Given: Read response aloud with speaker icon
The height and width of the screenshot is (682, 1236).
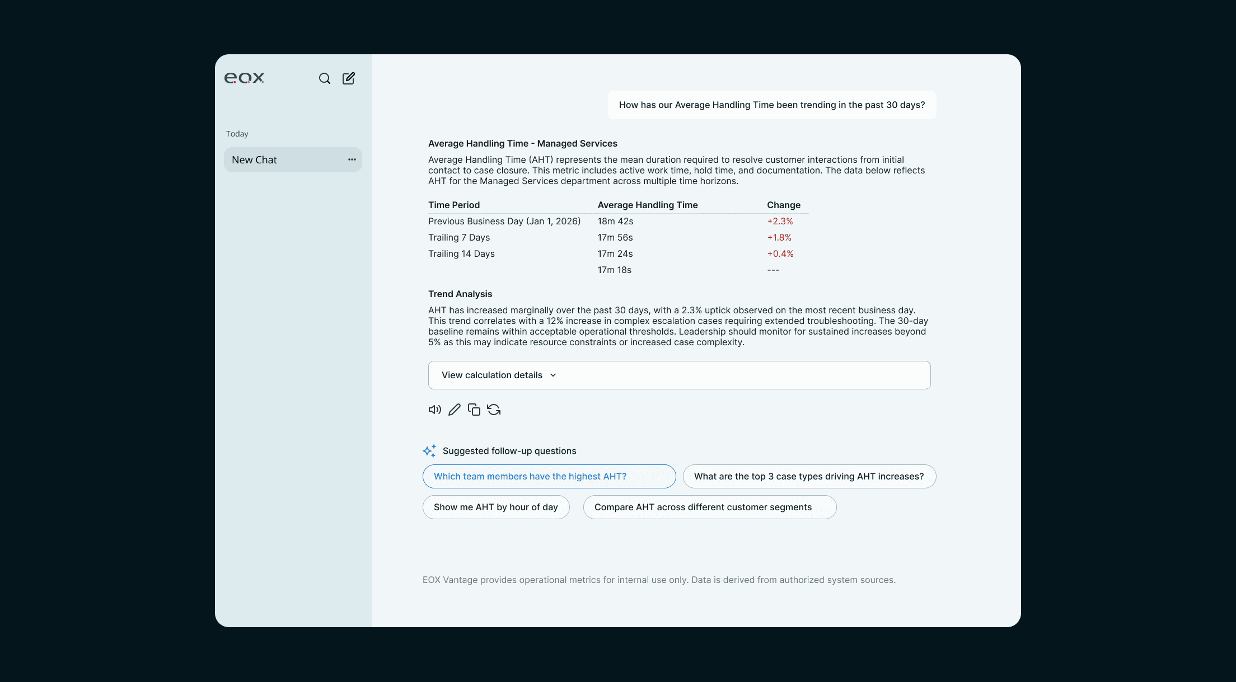Looking at the screenshot, I should point(434,410).
